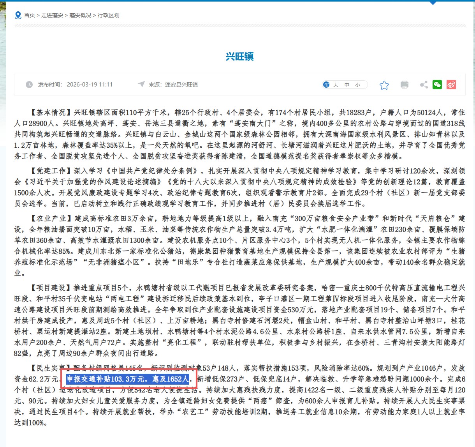
Task: Click the 【党建工作】 section heading
Action: click(x=51, y=171)
